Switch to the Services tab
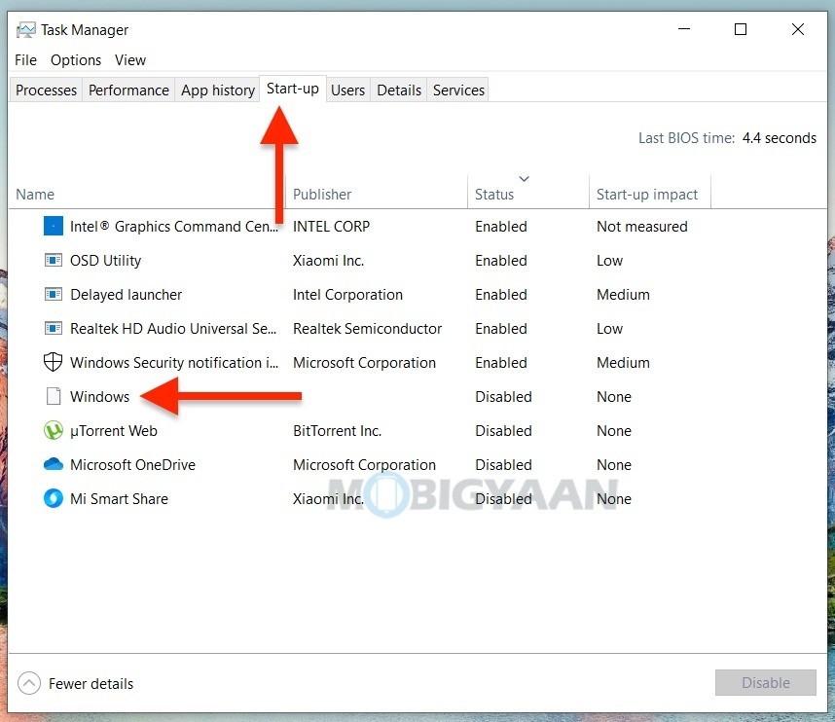Screen dimensions: 835x722 [x=458, y=90]
